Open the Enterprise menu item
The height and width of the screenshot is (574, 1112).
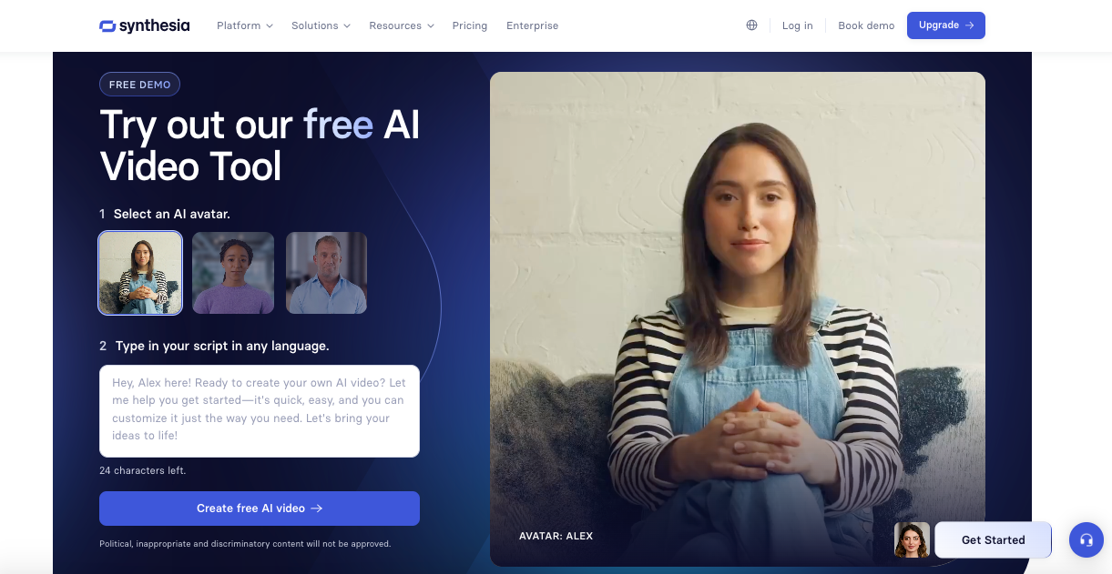[533, 25]
